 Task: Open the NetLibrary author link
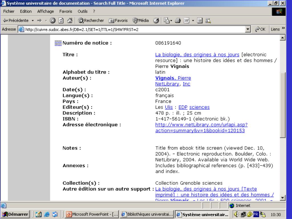click(x=167, y=84)
